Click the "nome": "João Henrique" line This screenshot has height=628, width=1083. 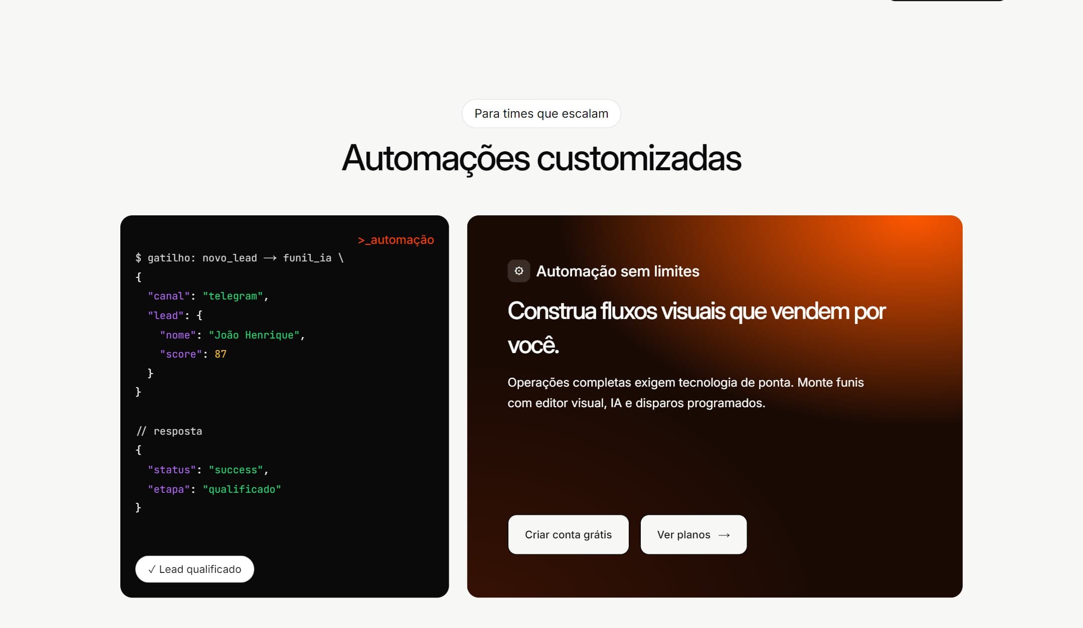coord(233,335)
